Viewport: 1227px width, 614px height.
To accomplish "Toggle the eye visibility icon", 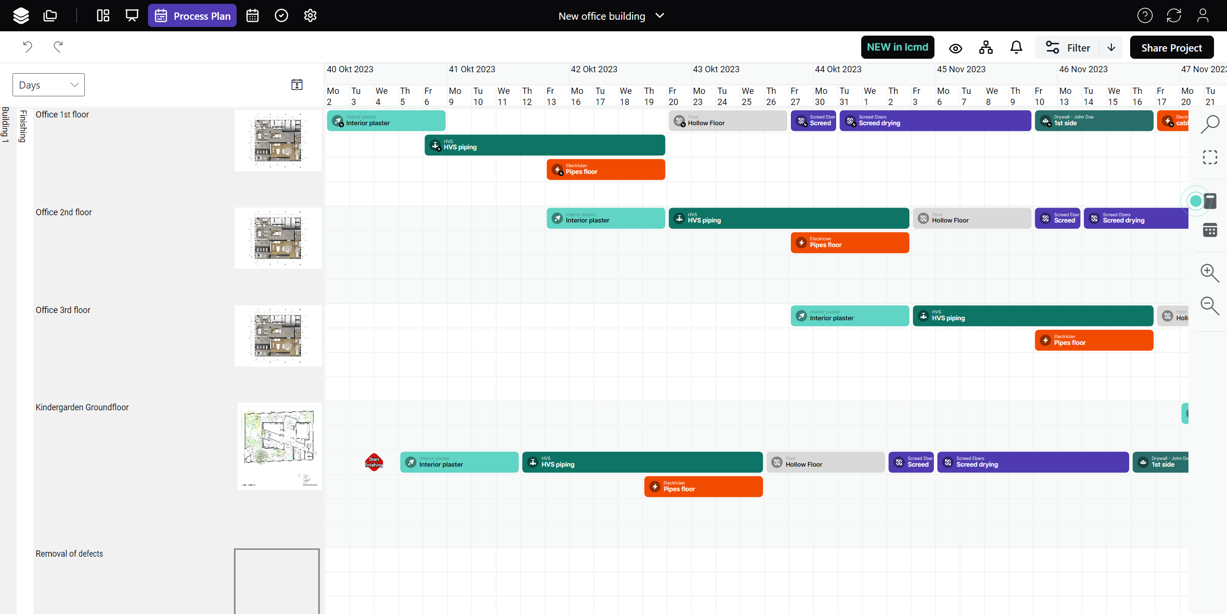I will click(955, 48).
